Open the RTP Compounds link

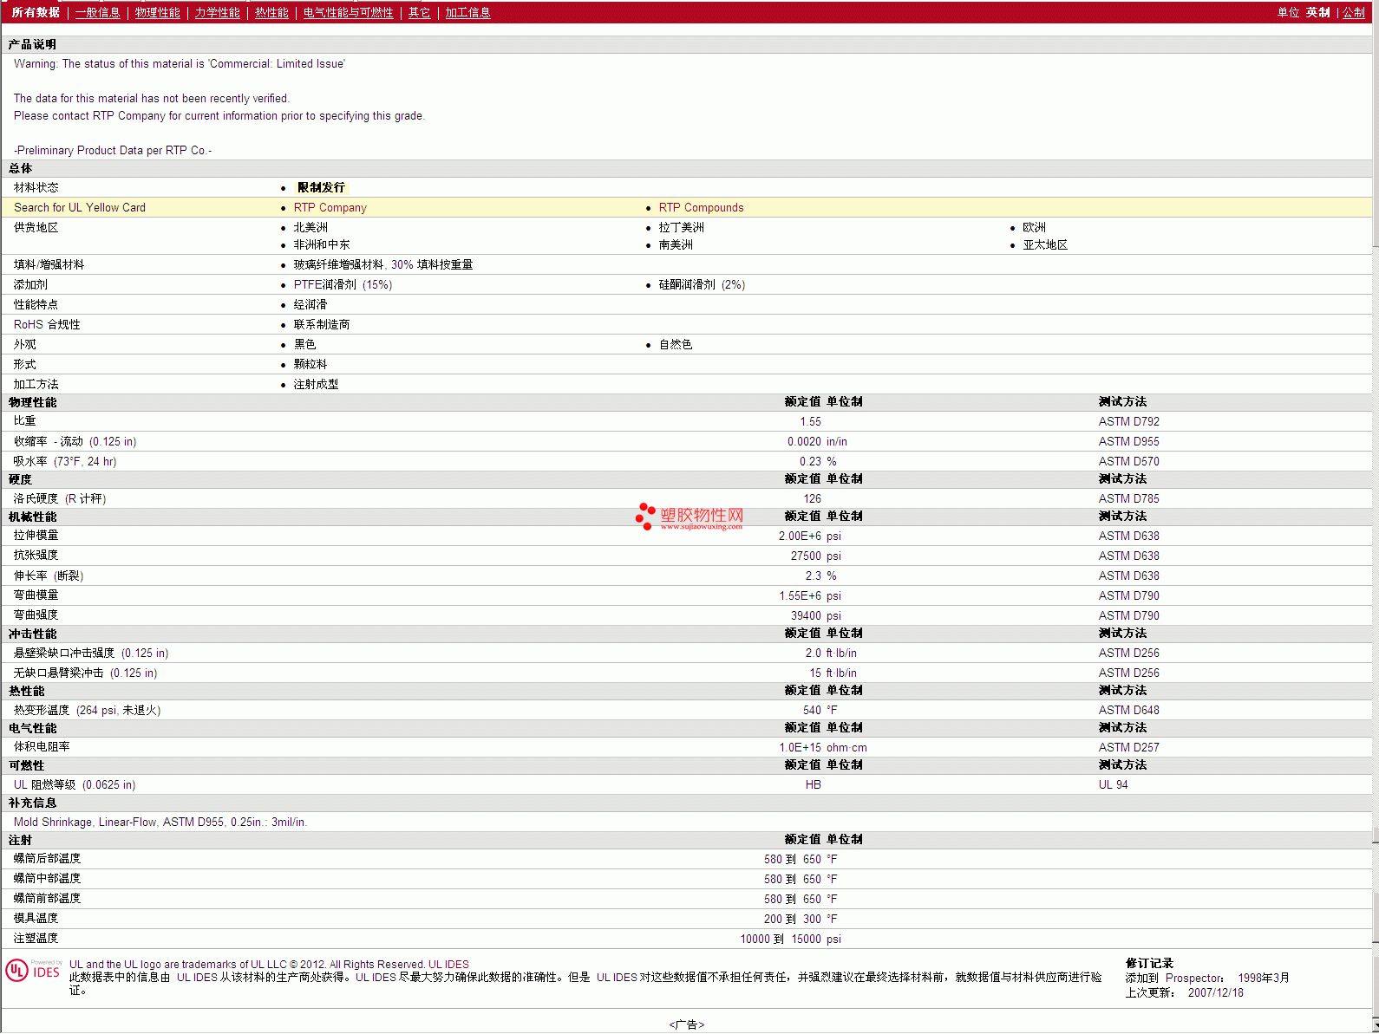pos(701,207)
